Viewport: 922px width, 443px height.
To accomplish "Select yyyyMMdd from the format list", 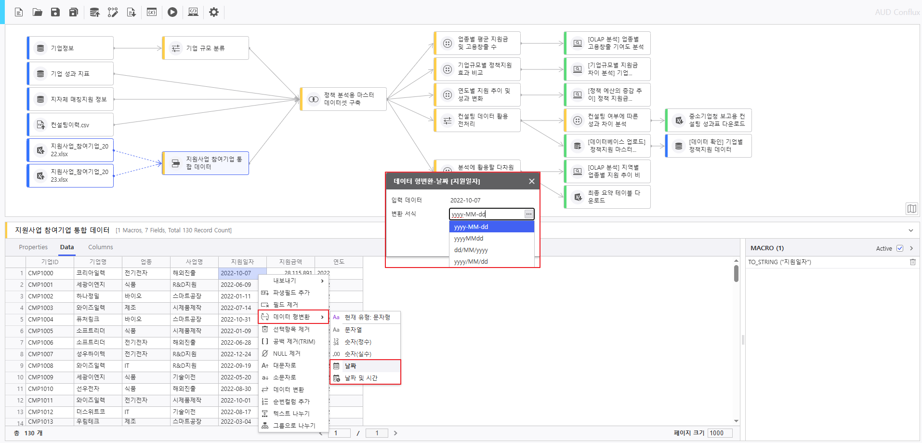I will (x=468, y=239).
